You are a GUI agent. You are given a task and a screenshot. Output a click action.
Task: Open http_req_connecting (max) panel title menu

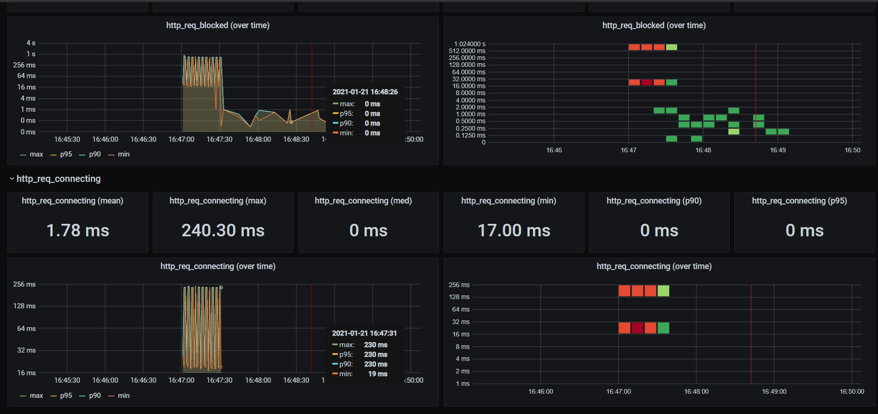pyautogui.click(x=218, y=201)
